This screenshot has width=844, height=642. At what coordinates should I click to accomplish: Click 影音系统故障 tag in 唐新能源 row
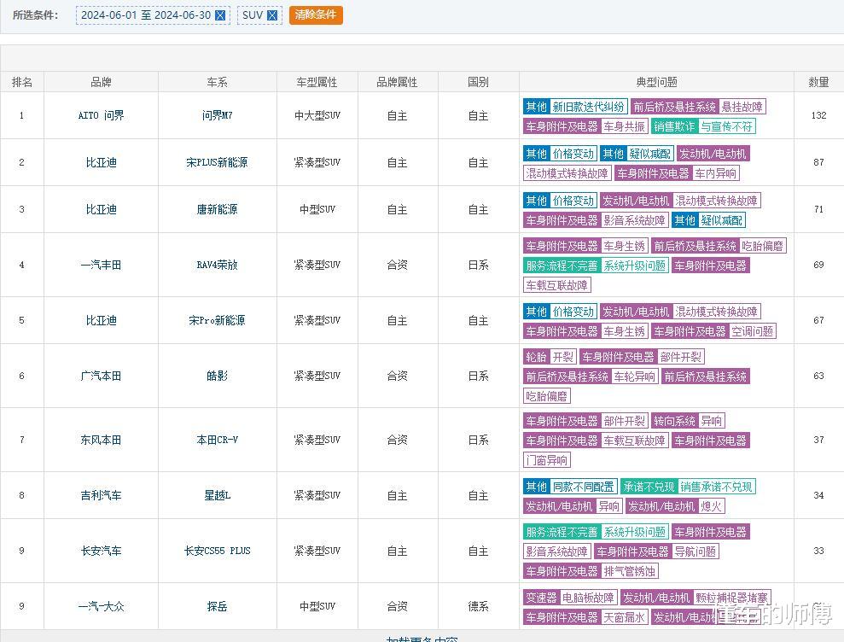click(635, 220)
